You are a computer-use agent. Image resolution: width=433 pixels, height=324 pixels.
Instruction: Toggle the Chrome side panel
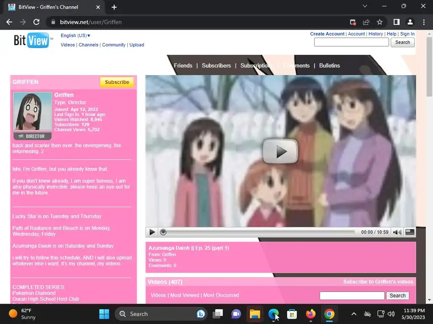(x=397, y=22)
